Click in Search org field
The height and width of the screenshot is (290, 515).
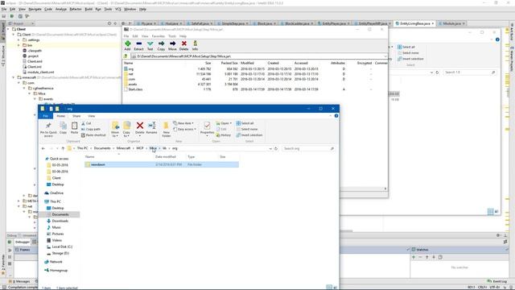[308, 148]
